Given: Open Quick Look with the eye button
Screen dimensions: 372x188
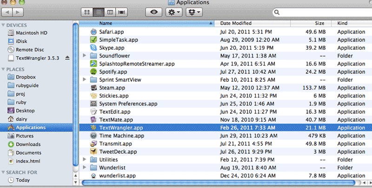Looking at the screenshot, I should click(x=154, y=12).
